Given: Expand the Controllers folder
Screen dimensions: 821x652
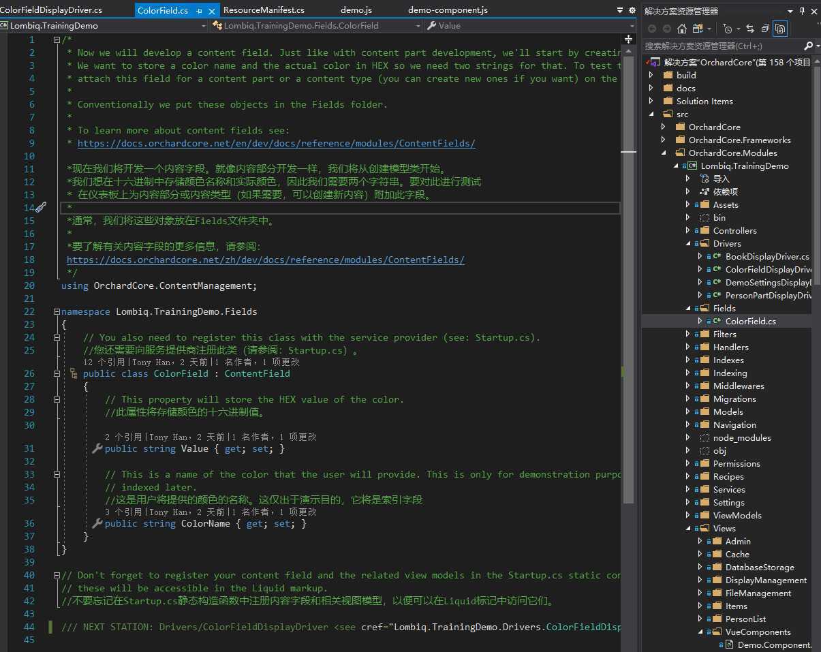Looking at the screenshot, I should (x=687, y=230).
